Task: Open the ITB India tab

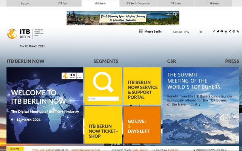Action: click(x=214, y=3)
